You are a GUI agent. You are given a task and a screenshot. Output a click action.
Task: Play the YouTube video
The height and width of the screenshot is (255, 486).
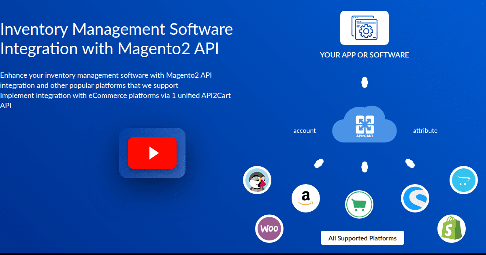point(152,153)
